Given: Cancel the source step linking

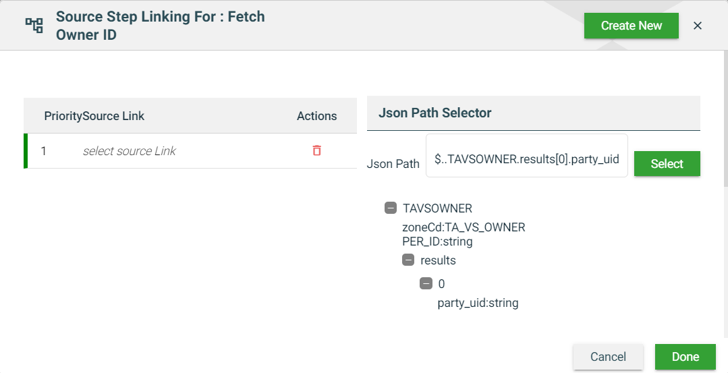Looking at the screenshot, I should point(608,357).
